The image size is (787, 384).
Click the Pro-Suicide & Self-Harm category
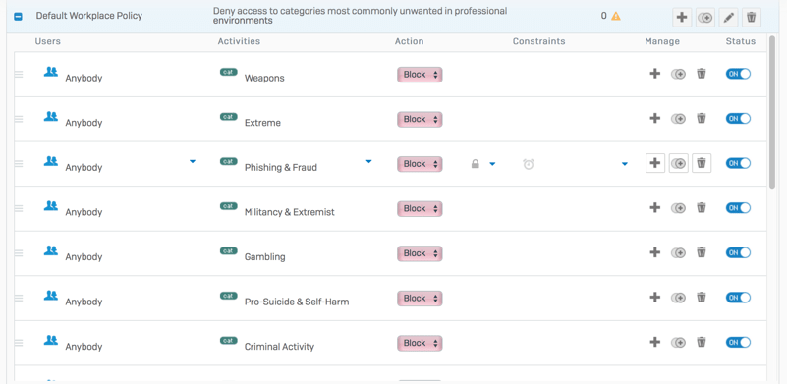297,302
